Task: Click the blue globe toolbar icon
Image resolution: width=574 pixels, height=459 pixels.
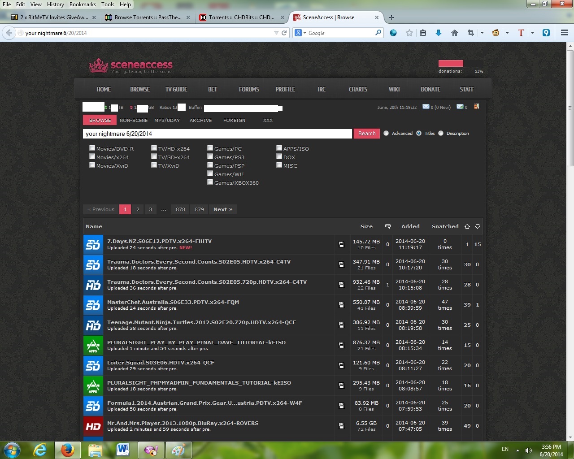Action: (393, 33)
